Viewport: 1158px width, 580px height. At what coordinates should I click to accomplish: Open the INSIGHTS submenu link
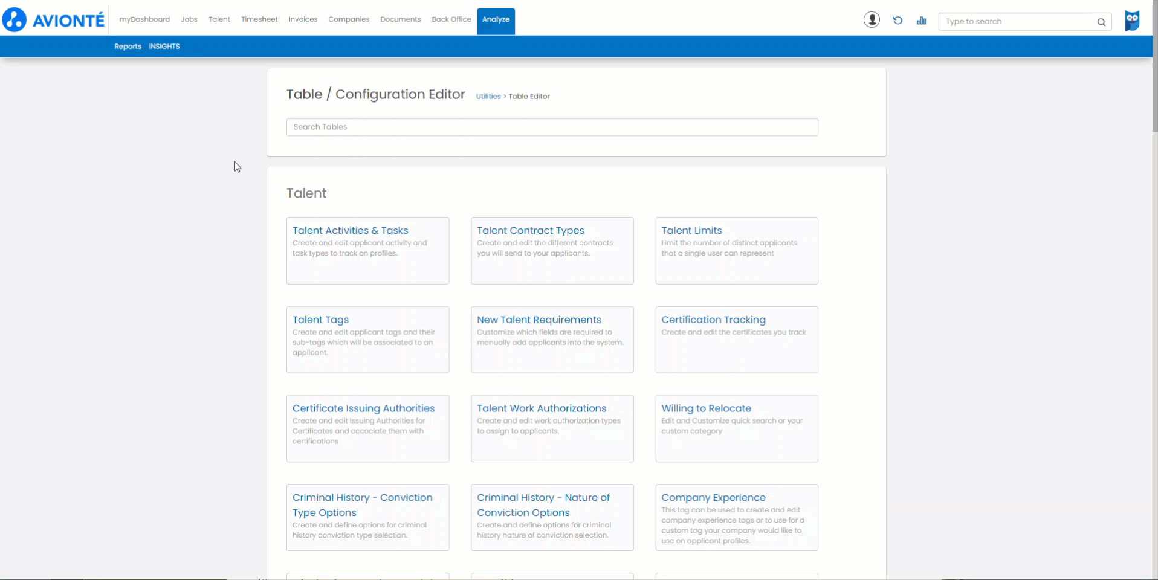(x=164, y=47)
